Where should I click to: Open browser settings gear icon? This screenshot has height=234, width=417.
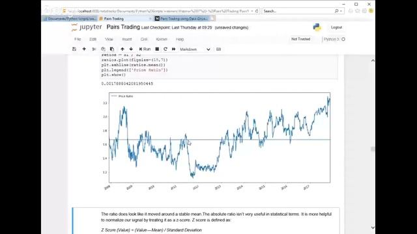[364, 11]
